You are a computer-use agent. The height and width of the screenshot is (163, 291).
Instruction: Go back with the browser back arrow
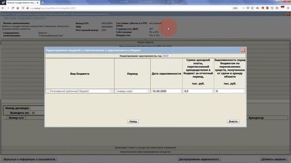3,8
